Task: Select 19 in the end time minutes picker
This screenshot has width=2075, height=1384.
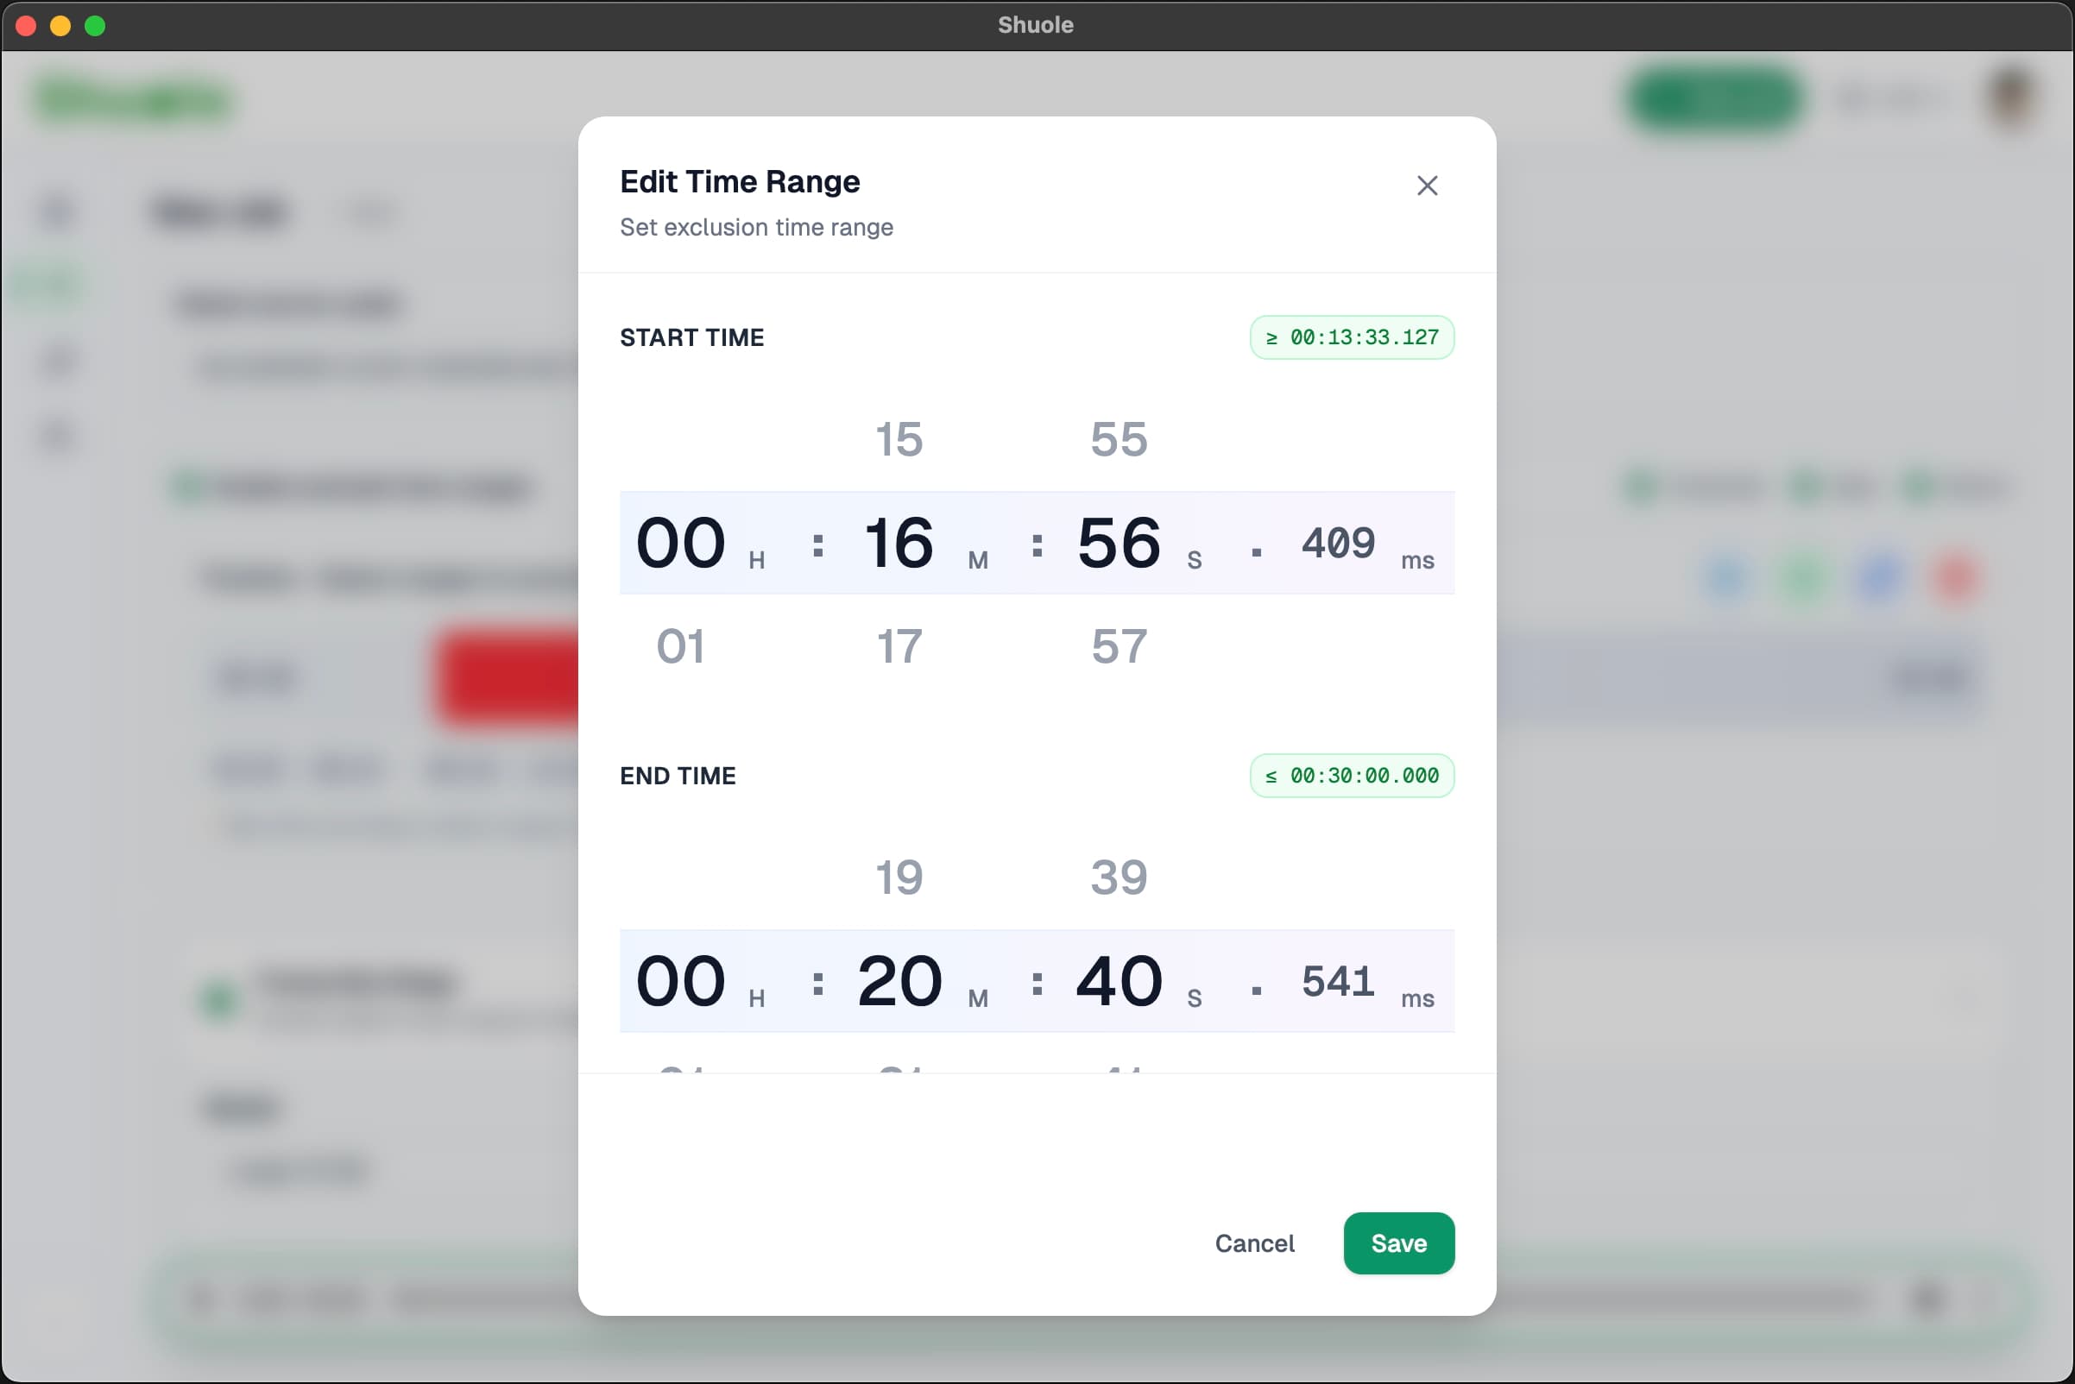Action: point(899,876)
